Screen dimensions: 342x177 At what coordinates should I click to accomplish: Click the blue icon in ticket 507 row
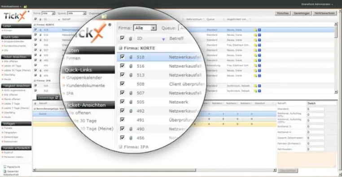pos(259,50)
